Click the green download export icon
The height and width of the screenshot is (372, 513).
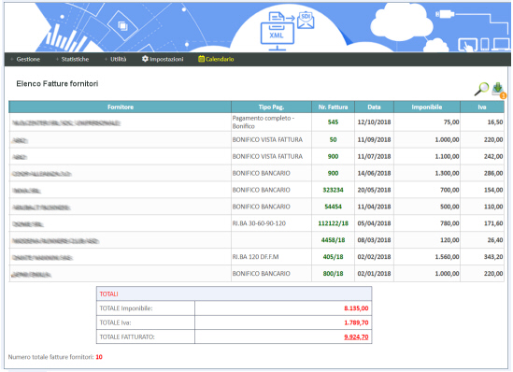tap(499, 90)
